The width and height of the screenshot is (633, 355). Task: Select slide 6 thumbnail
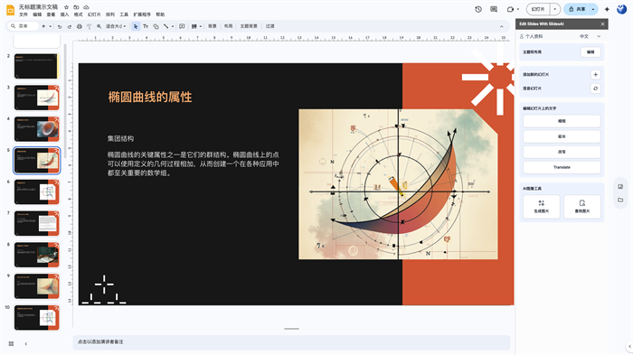(x=37, y=192)
